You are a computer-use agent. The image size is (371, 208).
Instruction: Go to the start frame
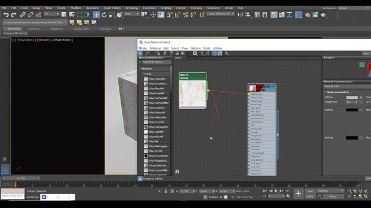[x=265, y=191]
